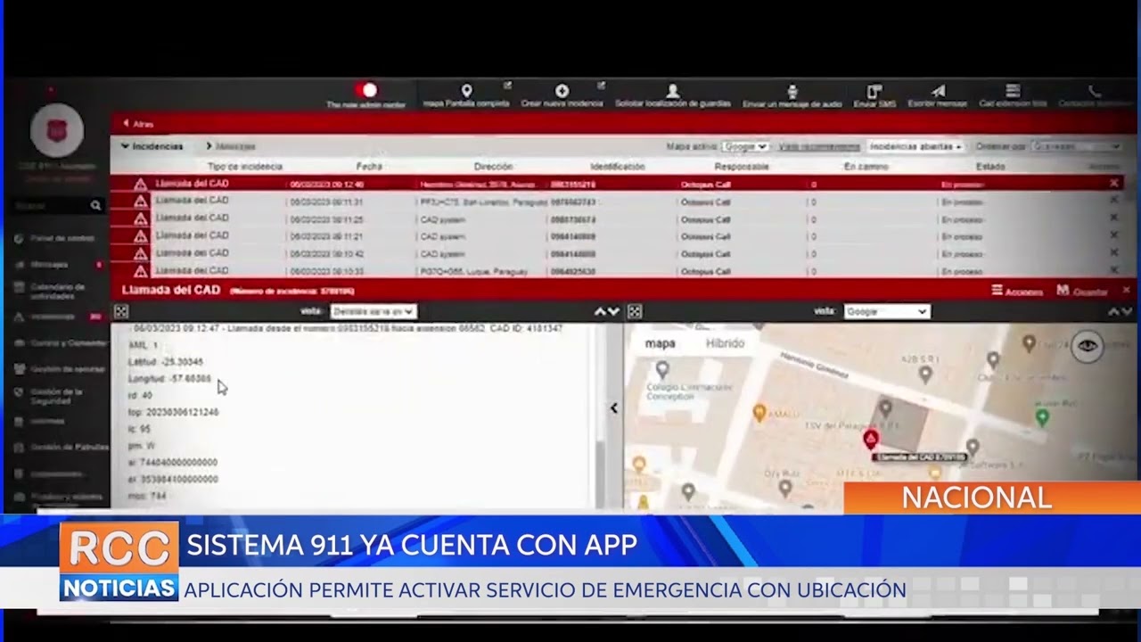Collapse details using the down chevron arrow

point(613,312)
